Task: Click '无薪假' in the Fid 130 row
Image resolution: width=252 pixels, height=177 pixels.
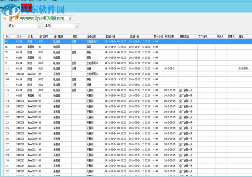Action: (x=90, y=160)
